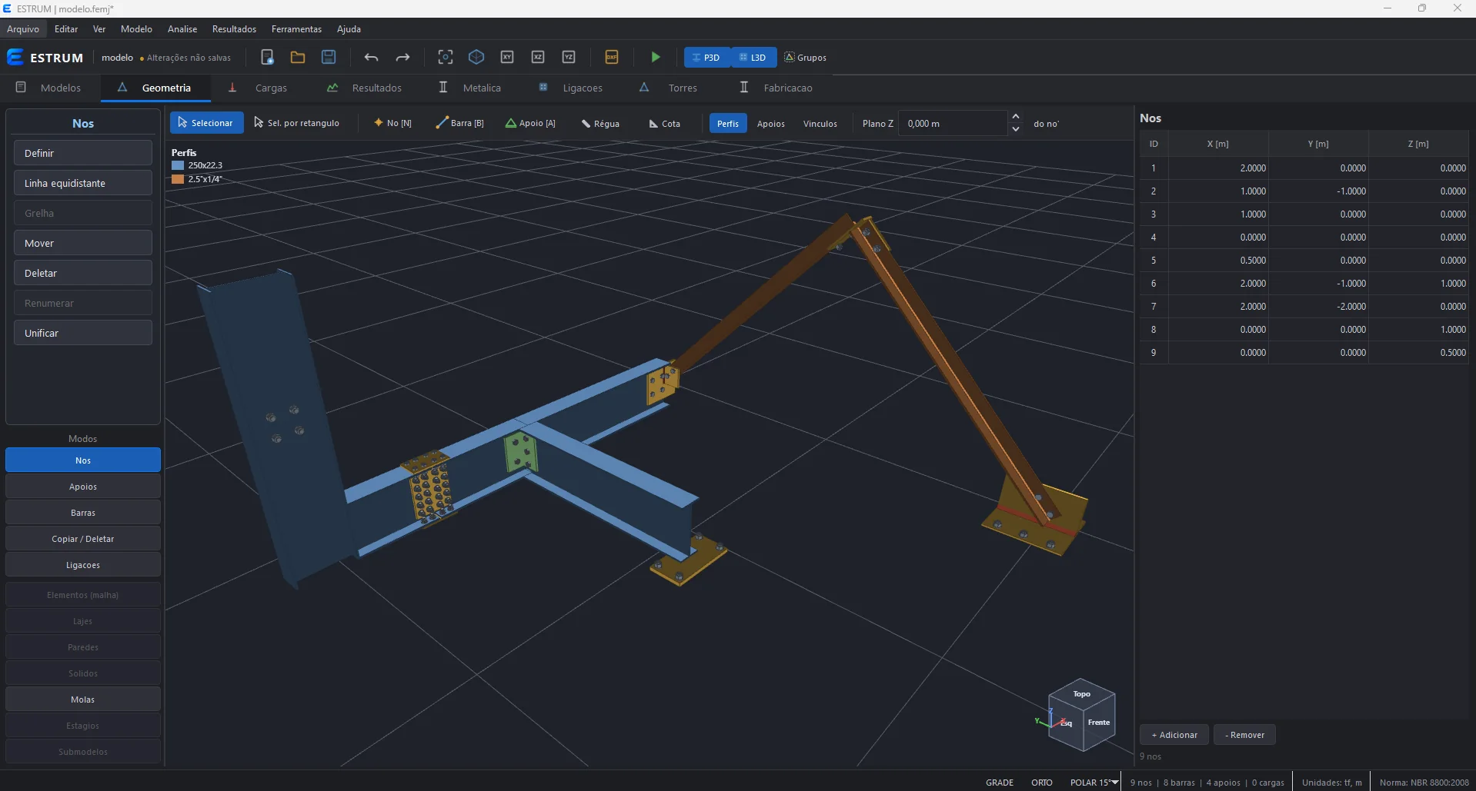Click the Unificar button
The image size is (1476, 791).
[x=83, y=333]
